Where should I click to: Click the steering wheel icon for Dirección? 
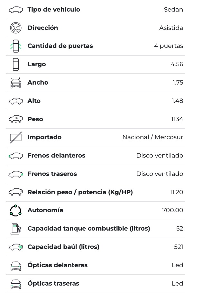coord(15,28)
